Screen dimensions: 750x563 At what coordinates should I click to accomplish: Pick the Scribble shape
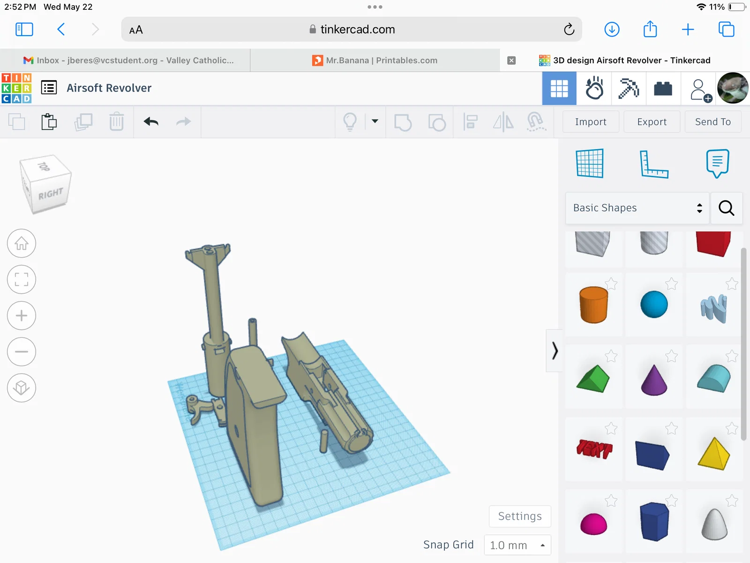714,308
